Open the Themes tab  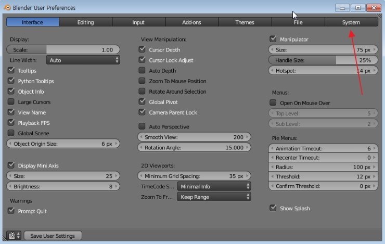point(245,22)
